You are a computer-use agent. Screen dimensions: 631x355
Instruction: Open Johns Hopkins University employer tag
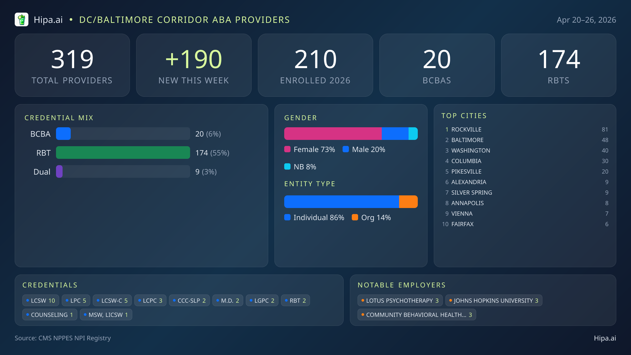(493, 301)
